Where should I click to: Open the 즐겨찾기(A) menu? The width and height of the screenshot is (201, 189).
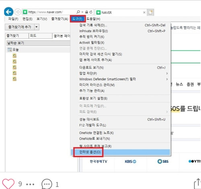(x=60, y=19)
